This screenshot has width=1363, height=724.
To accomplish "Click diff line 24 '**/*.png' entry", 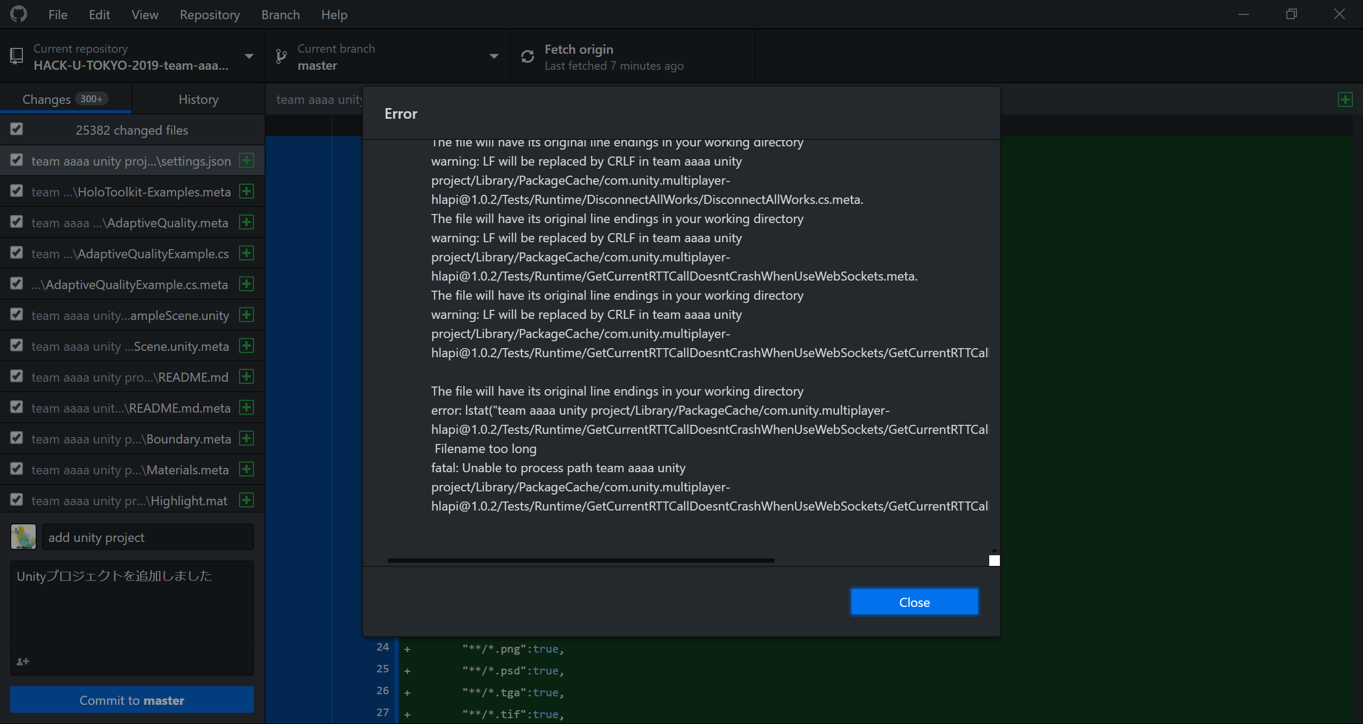I will pos(513,649).
